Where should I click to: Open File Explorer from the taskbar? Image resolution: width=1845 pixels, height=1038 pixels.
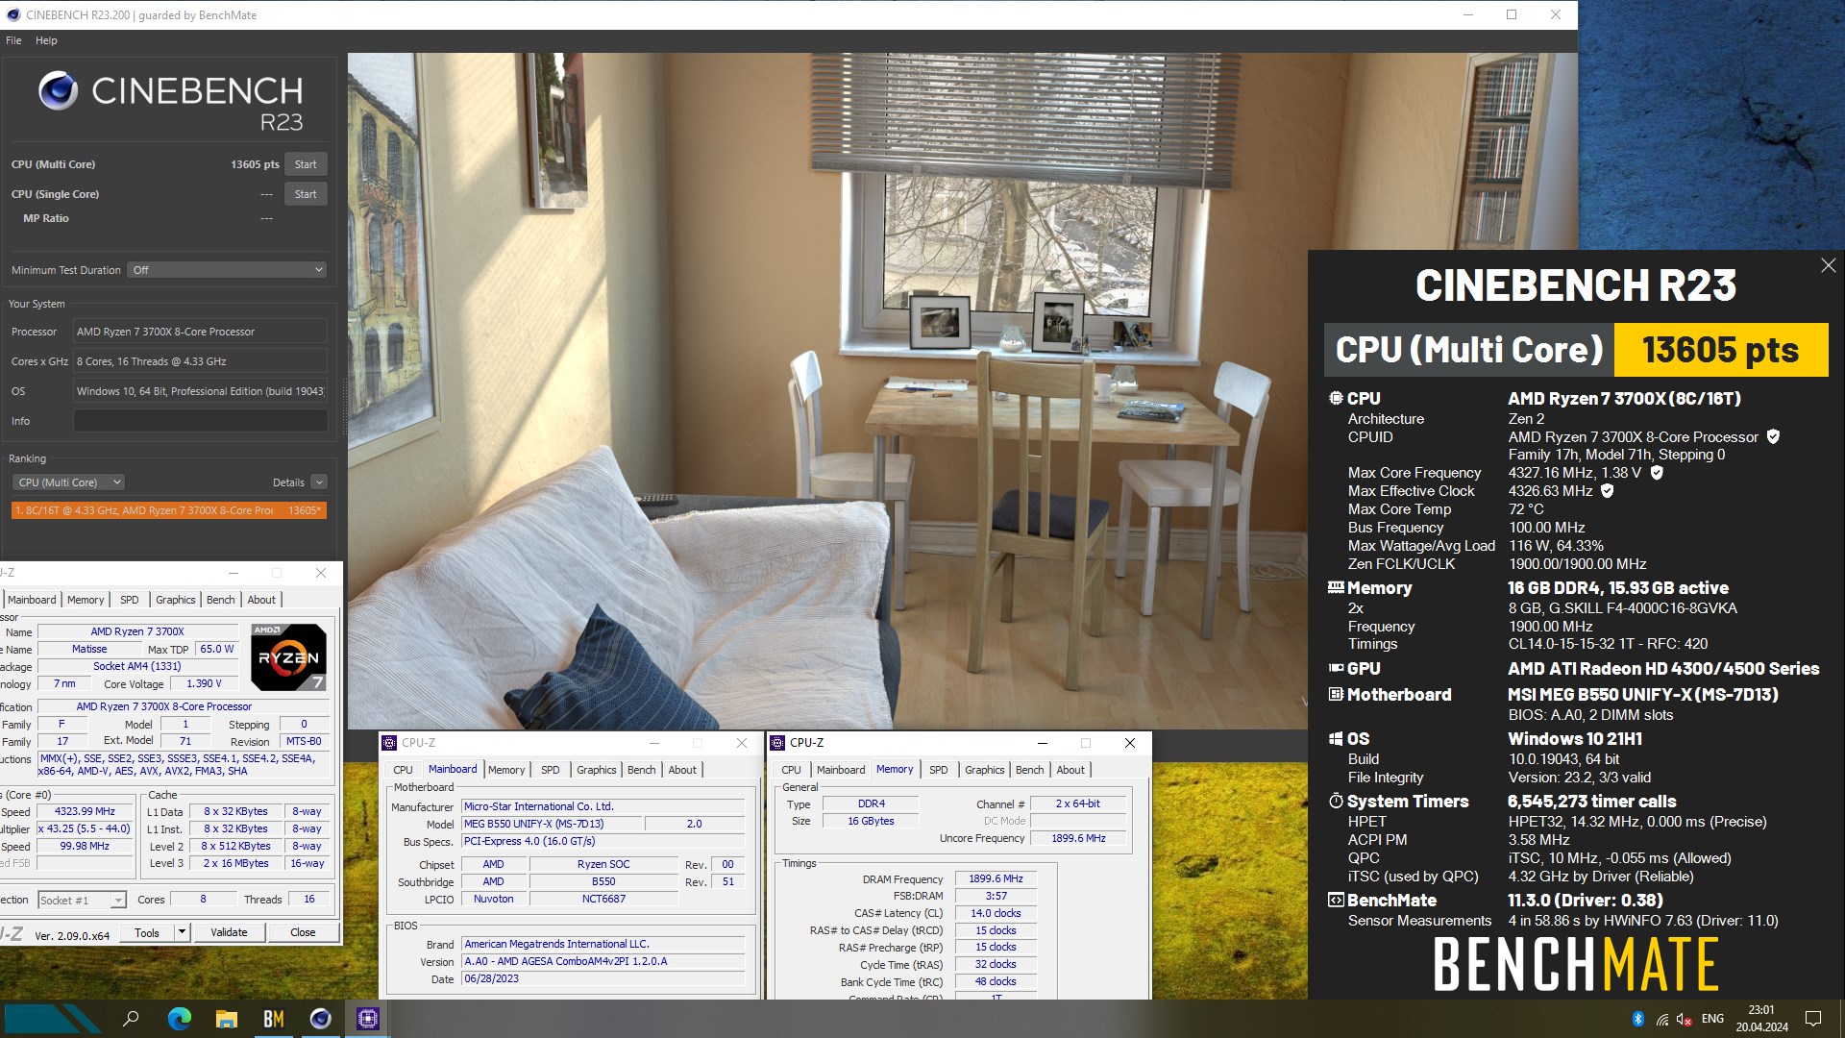226,1019
